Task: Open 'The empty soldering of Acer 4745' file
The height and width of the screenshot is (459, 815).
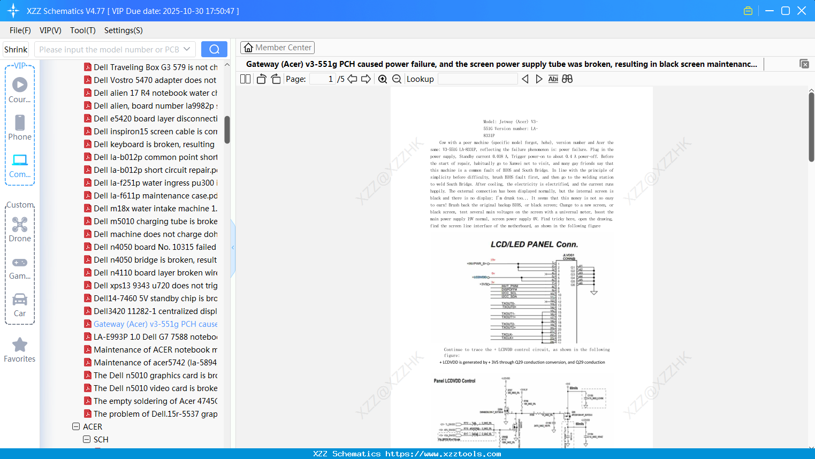Action: click(155, 401)
